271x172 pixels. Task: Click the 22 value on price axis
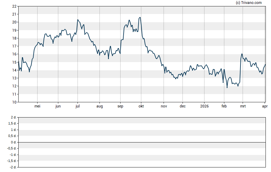click(14, 6)
